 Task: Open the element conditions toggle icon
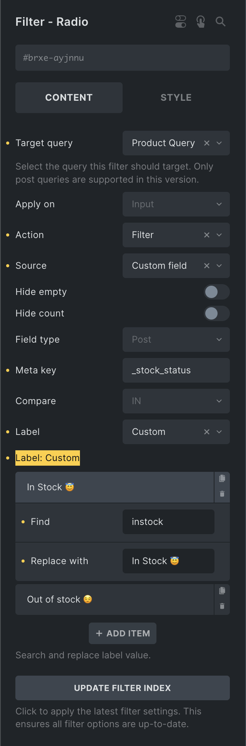(x=181, y=22)
